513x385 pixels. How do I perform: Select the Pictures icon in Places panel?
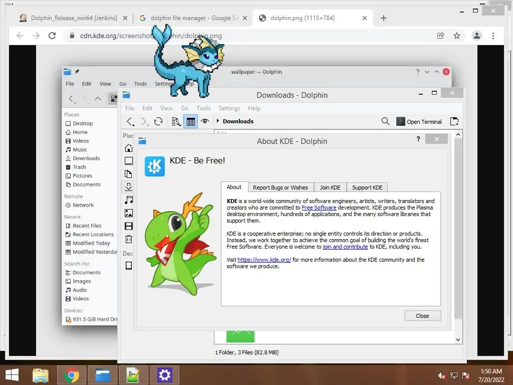pos(129,213)
